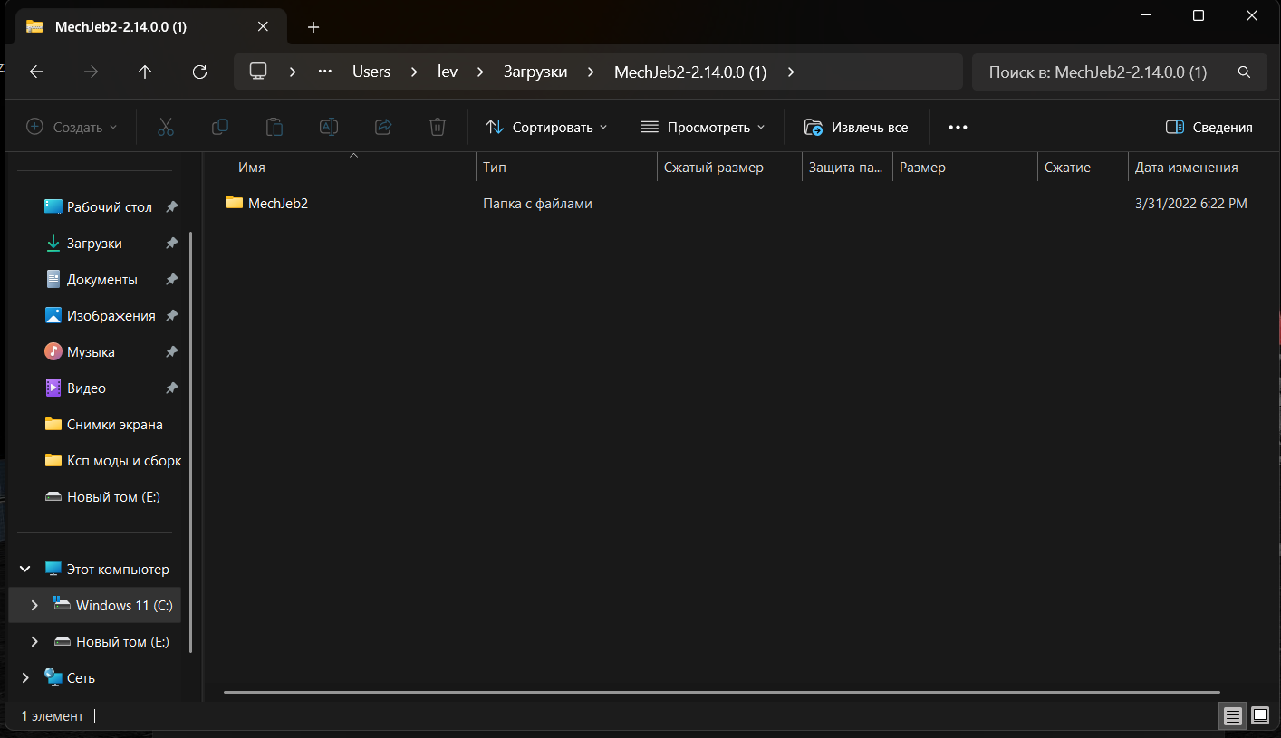Open the Сортировать dropdown

[546, 127]
